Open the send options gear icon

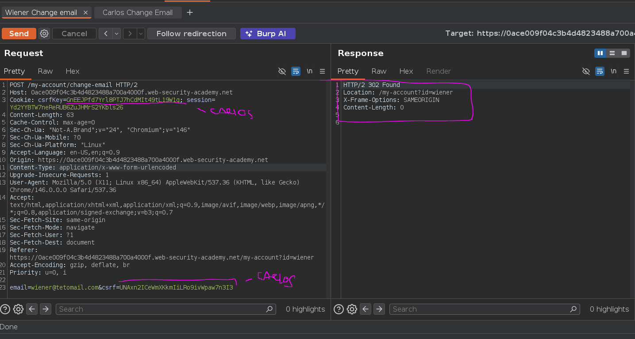(44, 34)
